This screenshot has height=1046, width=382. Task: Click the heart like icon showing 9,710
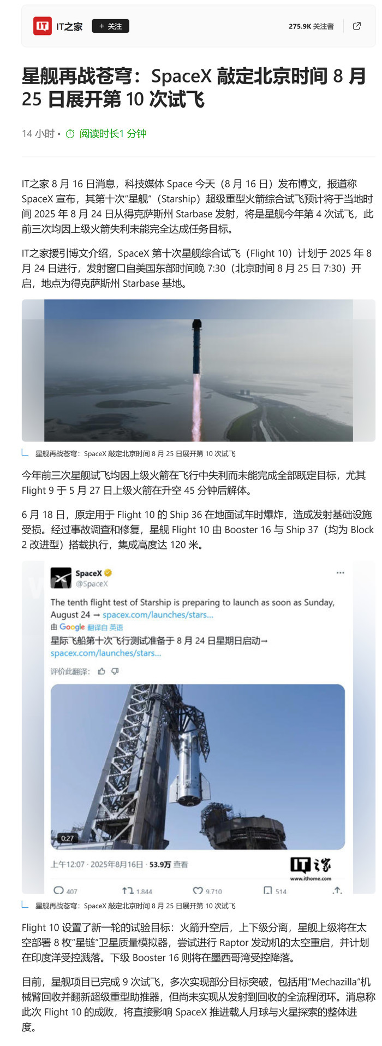(x=198, y=890)
